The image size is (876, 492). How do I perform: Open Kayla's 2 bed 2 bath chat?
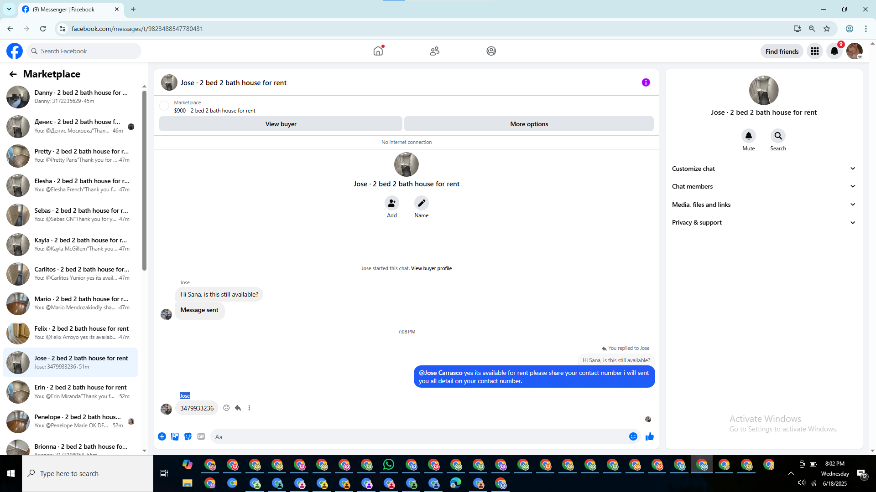[x=71, y=245]
